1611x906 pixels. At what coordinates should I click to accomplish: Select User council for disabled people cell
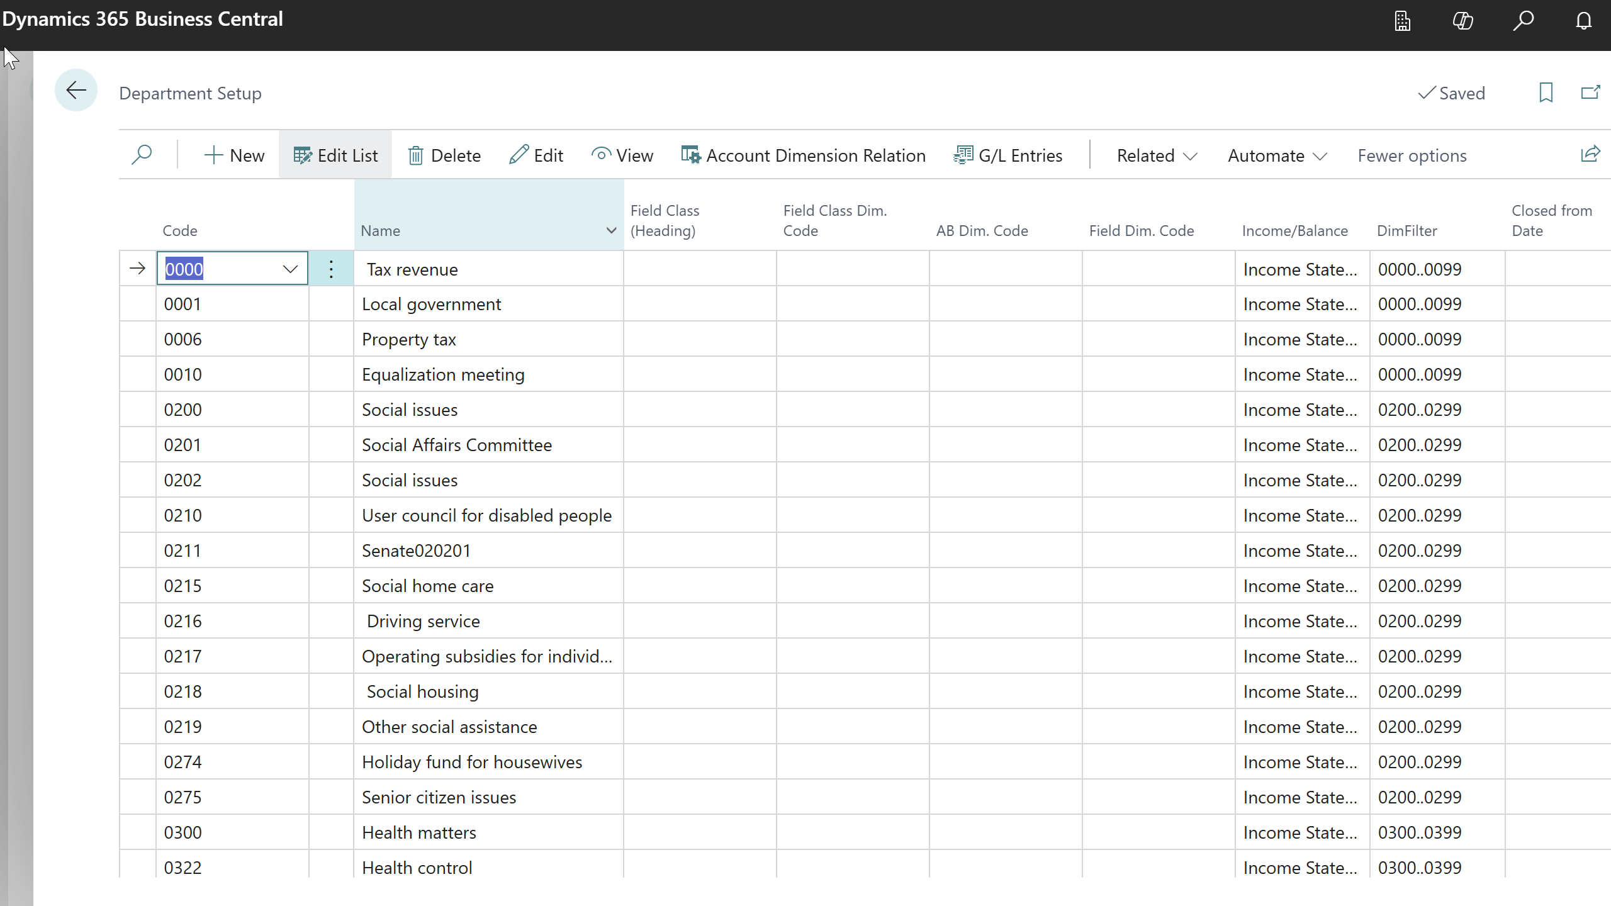tap(489, 516)
